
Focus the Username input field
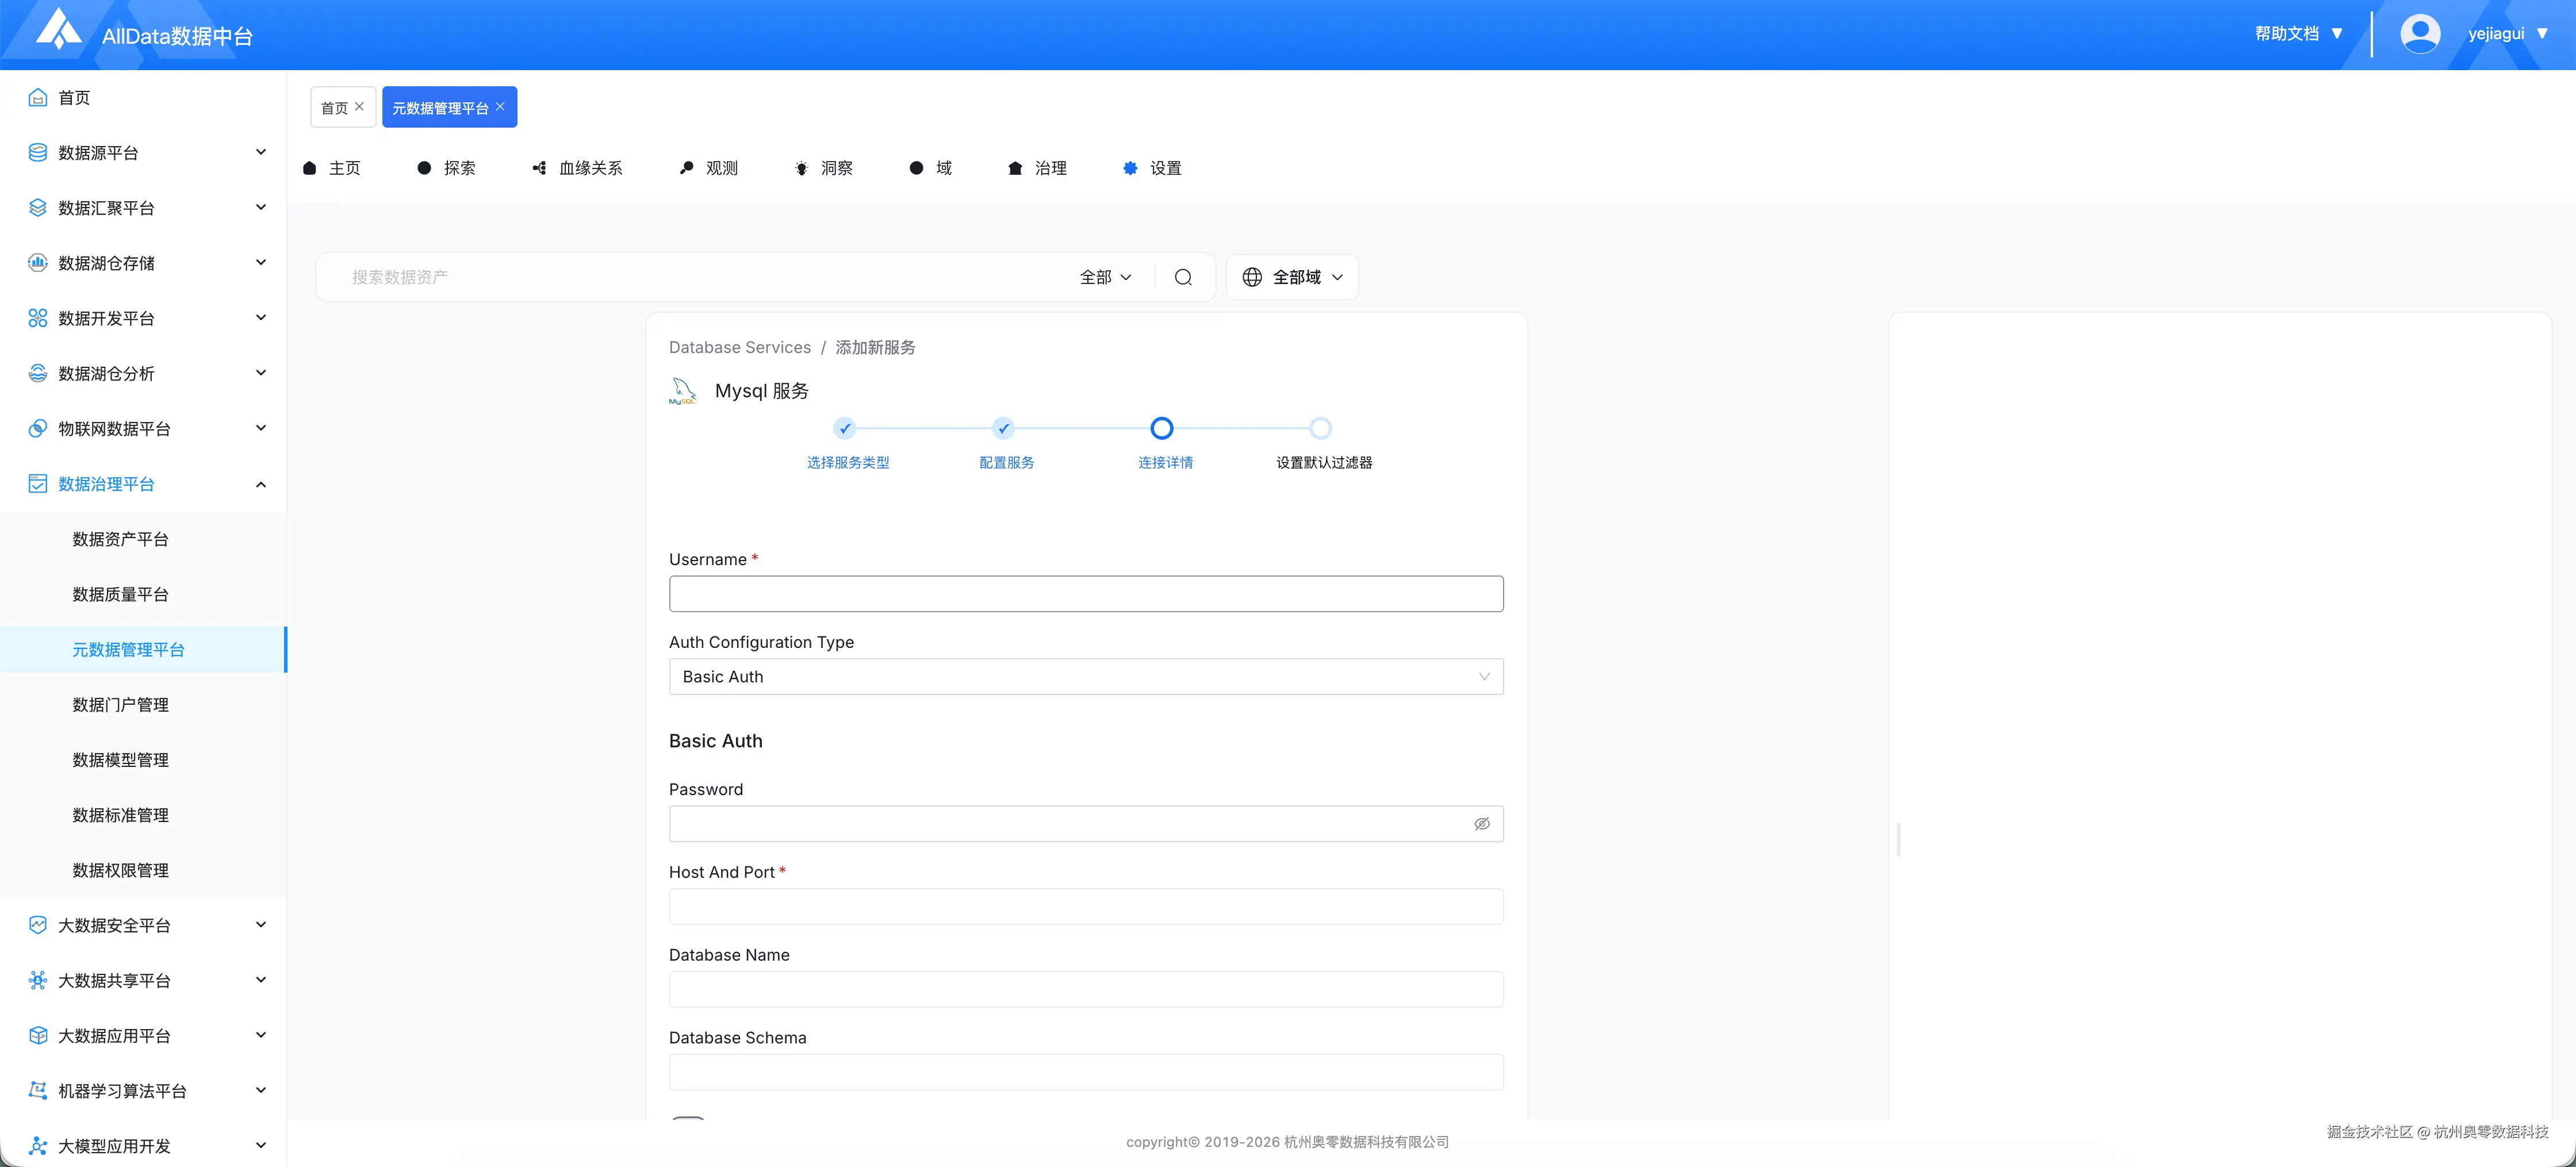click(1086, 594)
